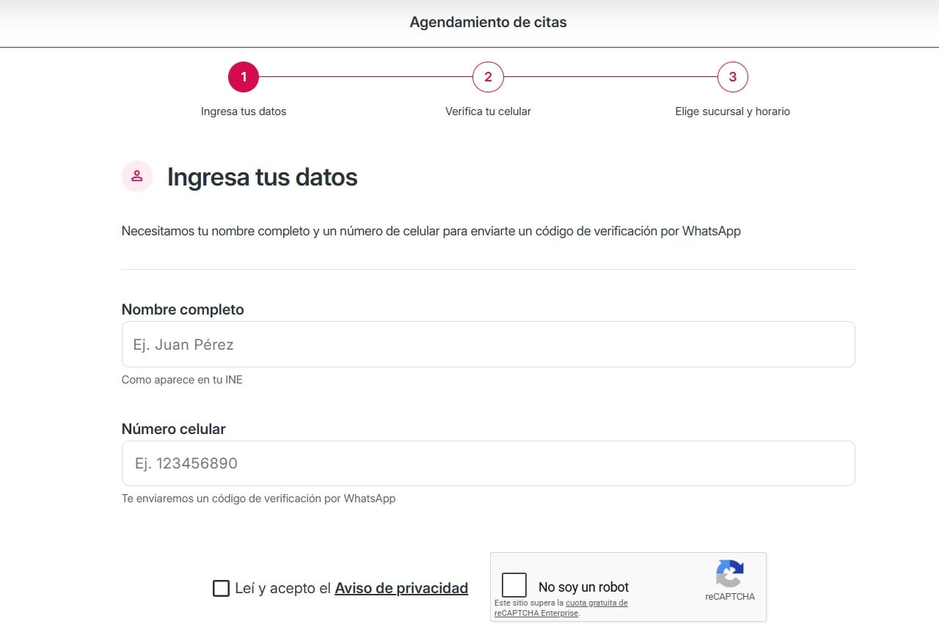The image size is (939, 643).
Task: Click the Elige sucursal y horario label
Action: (x=732, y=111)
